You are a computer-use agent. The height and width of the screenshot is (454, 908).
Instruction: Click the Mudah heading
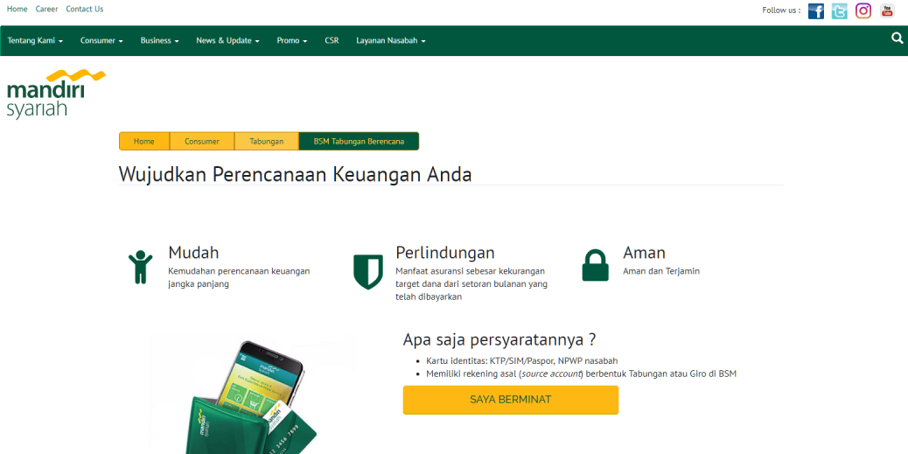[x=193, y=253]
